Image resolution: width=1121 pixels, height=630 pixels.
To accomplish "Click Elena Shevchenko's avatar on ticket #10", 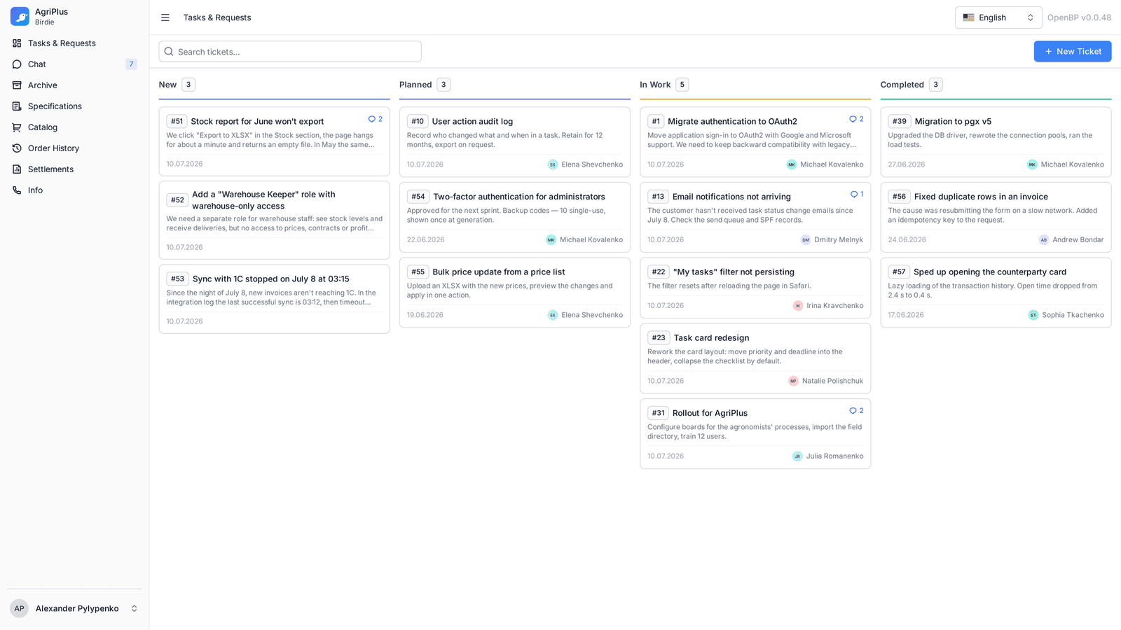I will click(x=553, y=164).
